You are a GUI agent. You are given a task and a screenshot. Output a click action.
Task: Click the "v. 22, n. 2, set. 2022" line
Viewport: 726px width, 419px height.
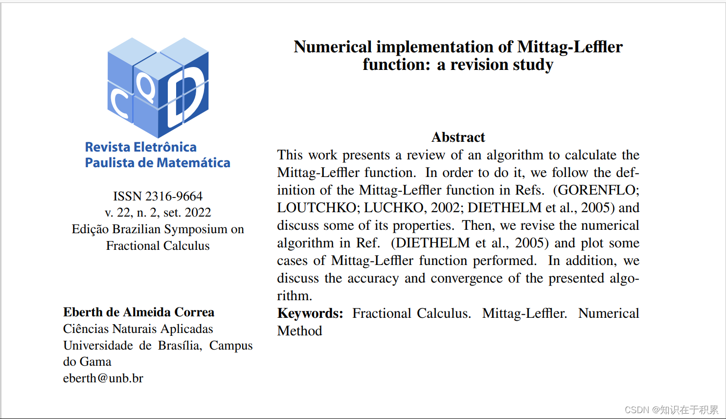158,213
